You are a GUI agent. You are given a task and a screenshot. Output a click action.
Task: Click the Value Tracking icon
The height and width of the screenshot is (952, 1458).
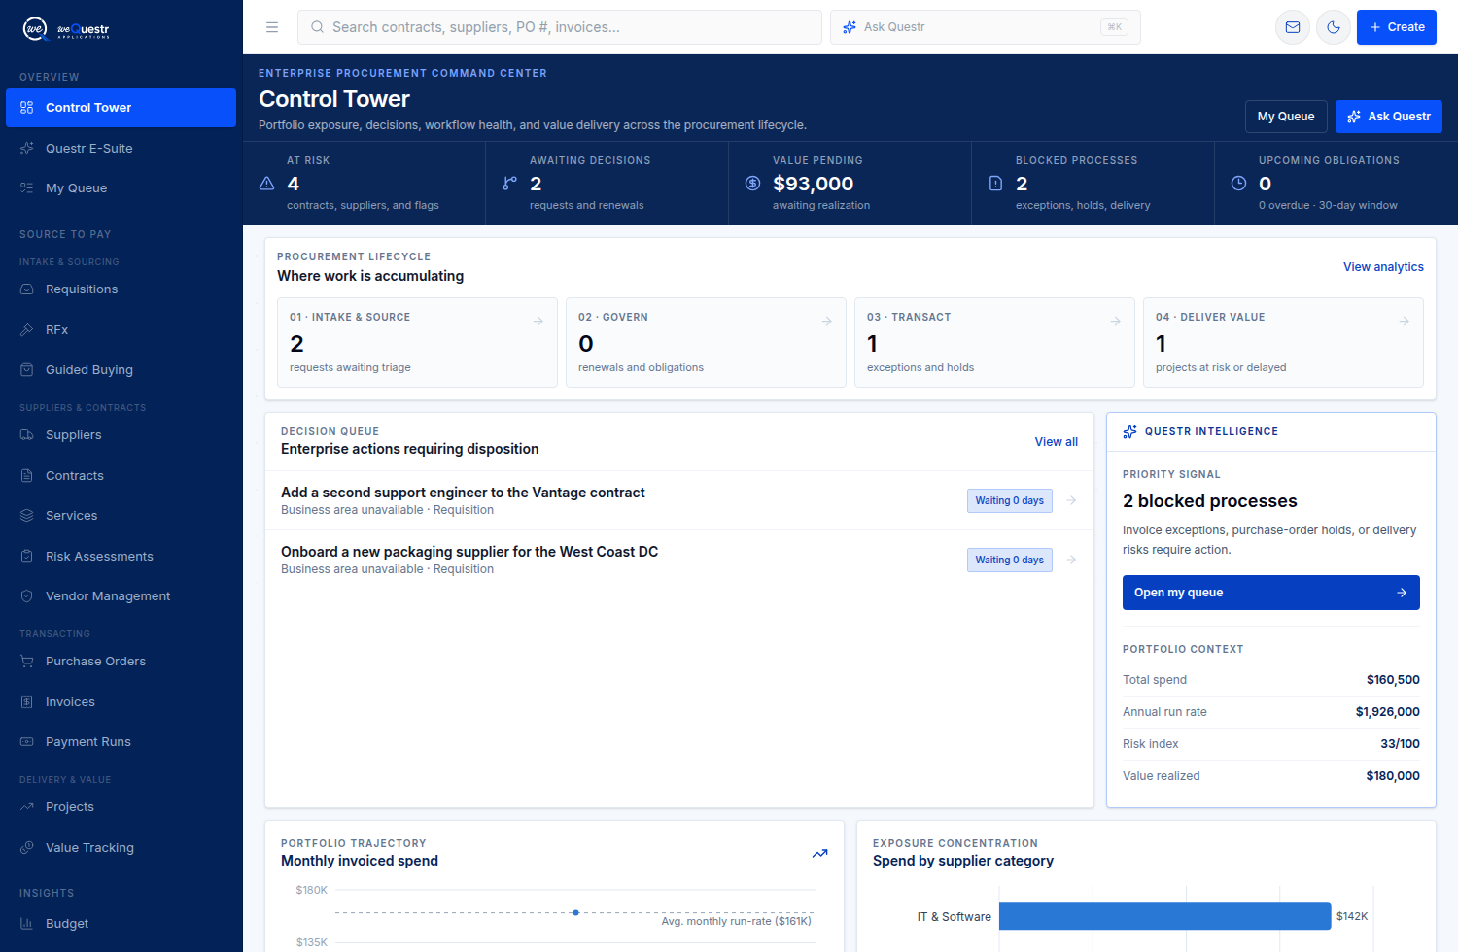pyautogui.click(x=27, y=848)
